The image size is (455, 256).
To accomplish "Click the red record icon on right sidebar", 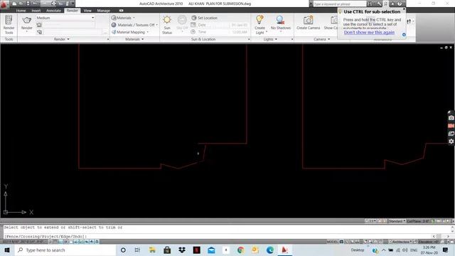I will click(451, 126).
